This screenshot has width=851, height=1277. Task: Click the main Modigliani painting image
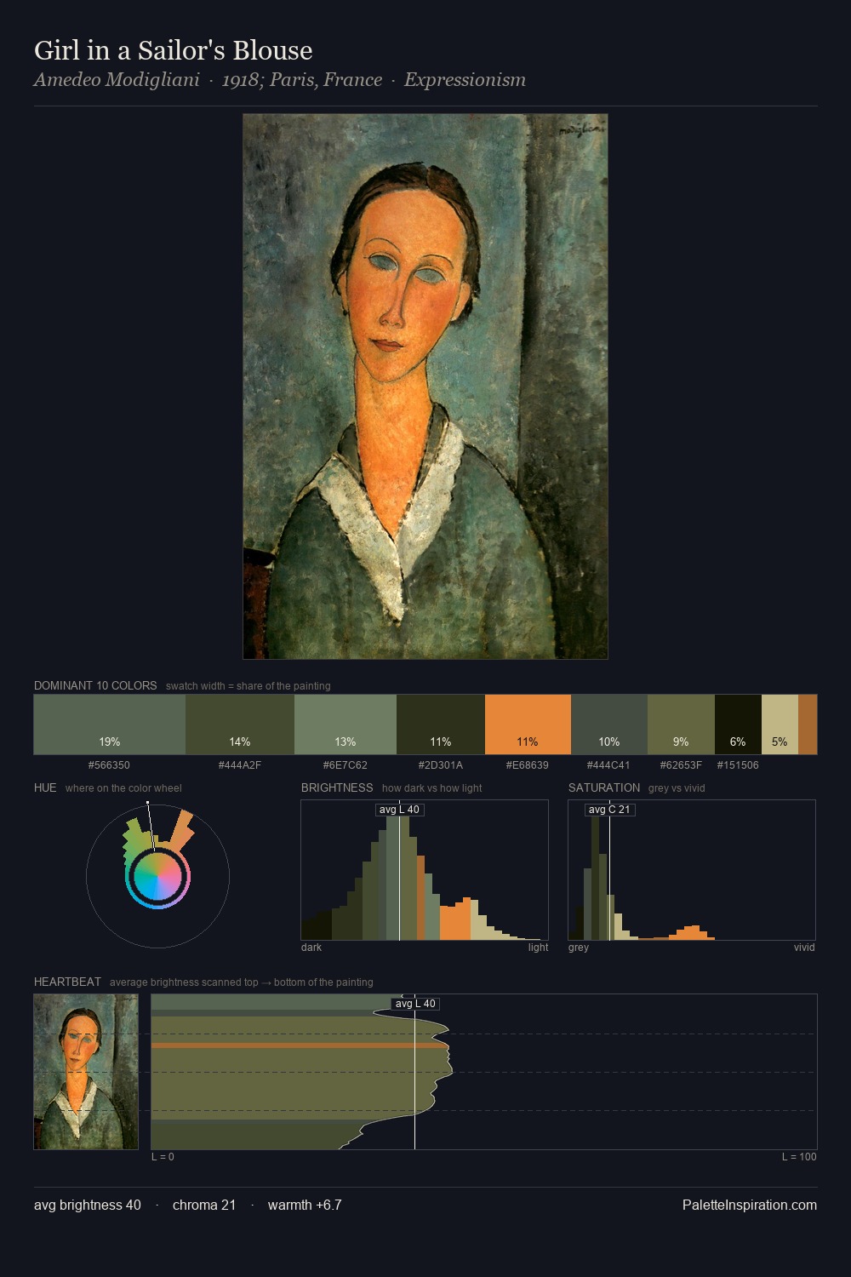click(425, 387)
